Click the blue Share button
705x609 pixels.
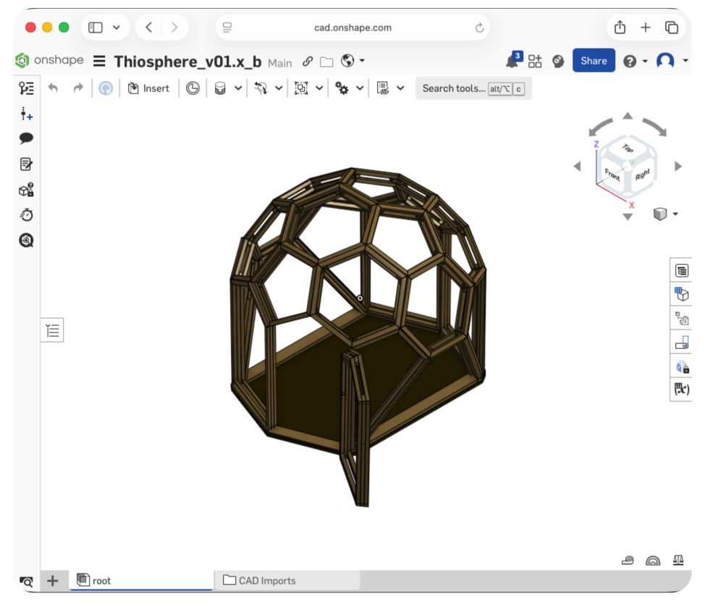tap(594, 61)
